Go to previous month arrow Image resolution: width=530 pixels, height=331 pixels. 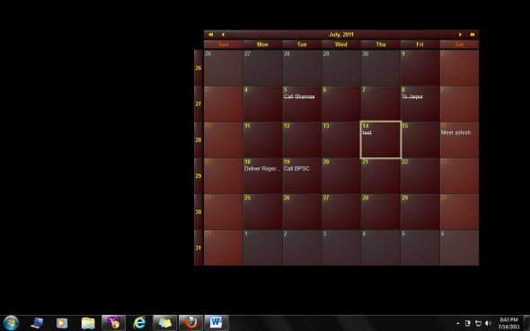(223, 34)
